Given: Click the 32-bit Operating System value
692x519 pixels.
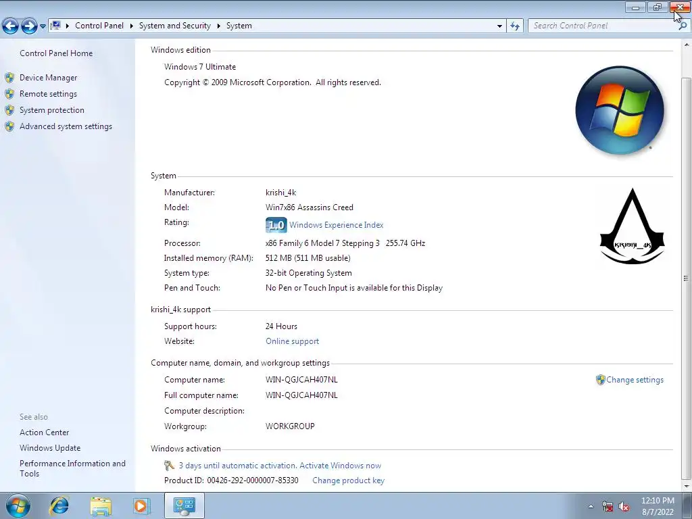Looking at the screenshot, I should pos(308,273).
